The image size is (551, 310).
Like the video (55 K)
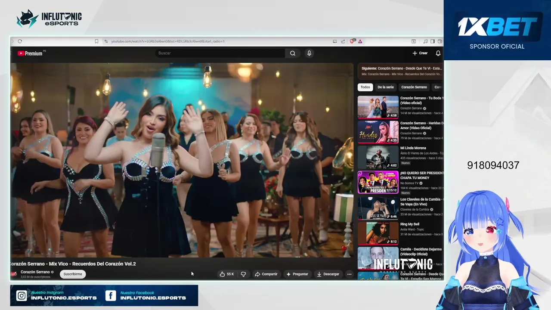(226, 274)
